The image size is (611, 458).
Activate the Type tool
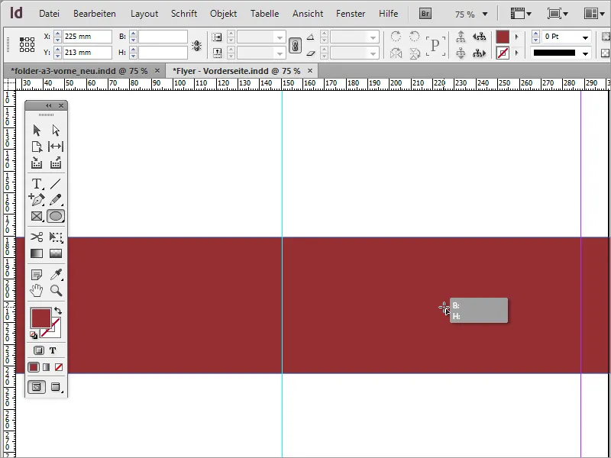point(36,184)
